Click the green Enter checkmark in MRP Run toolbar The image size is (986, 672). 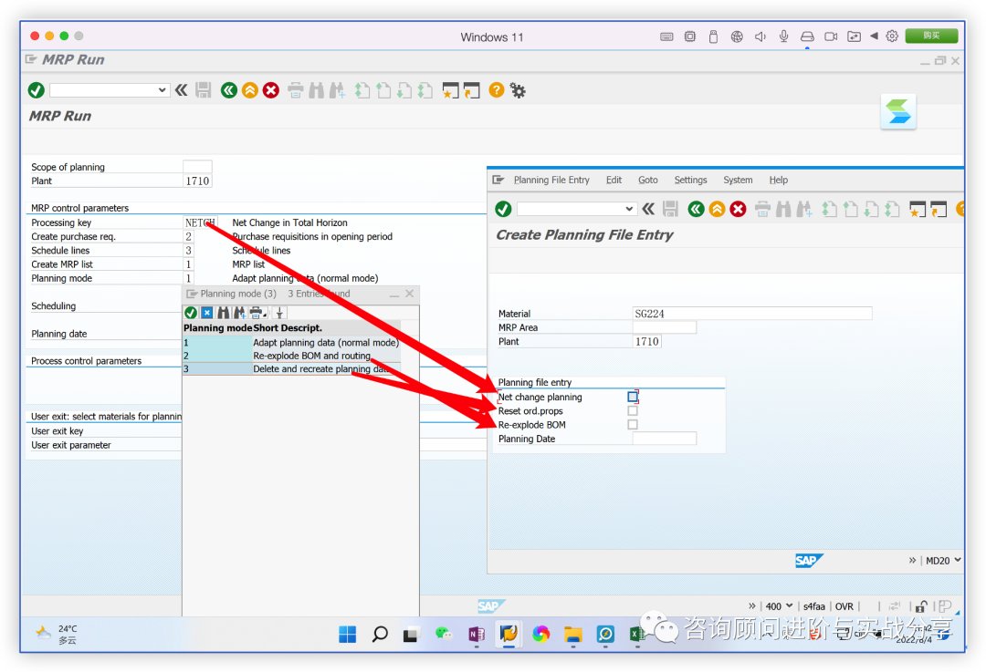[x=36, y=90]
